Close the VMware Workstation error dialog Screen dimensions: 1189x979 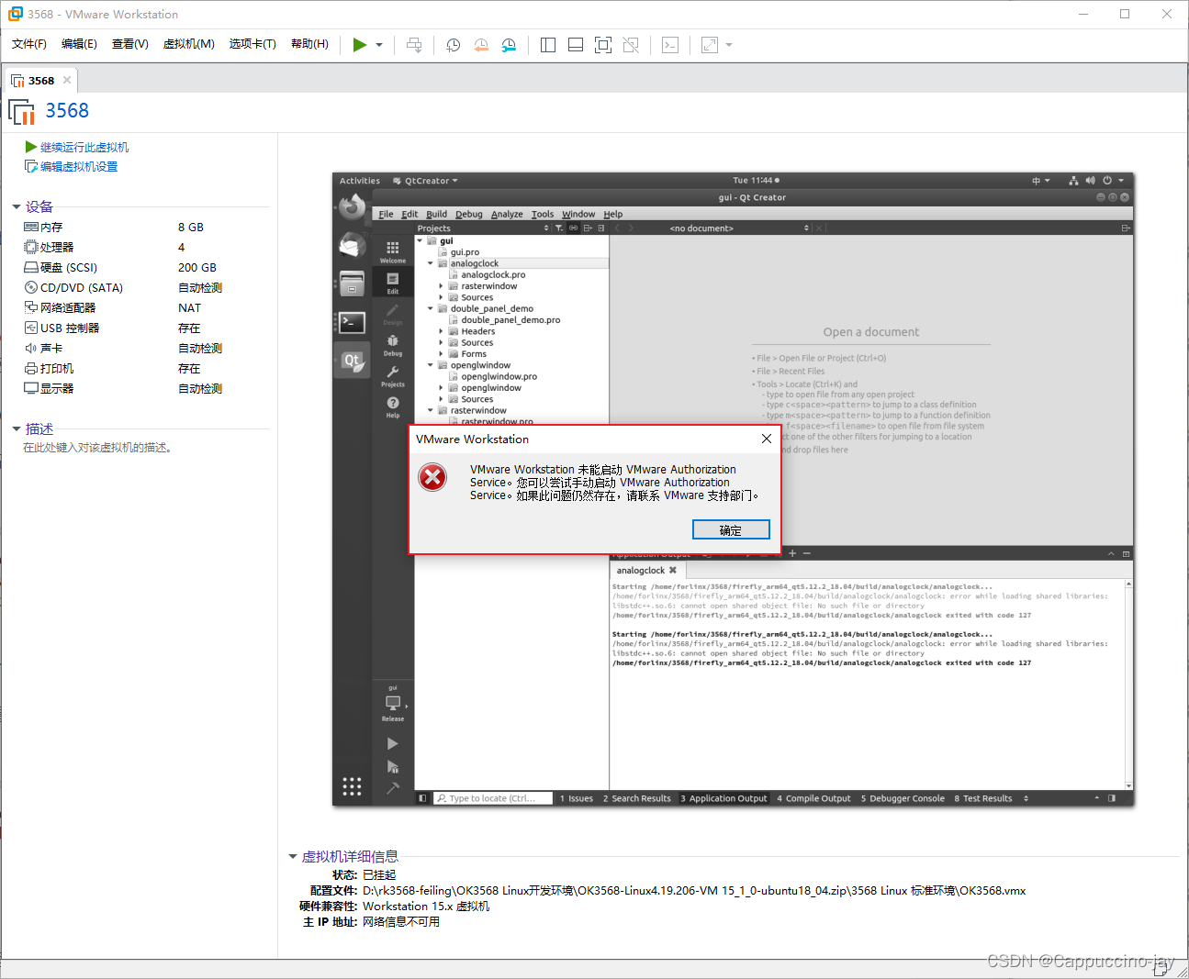point(767,439)
